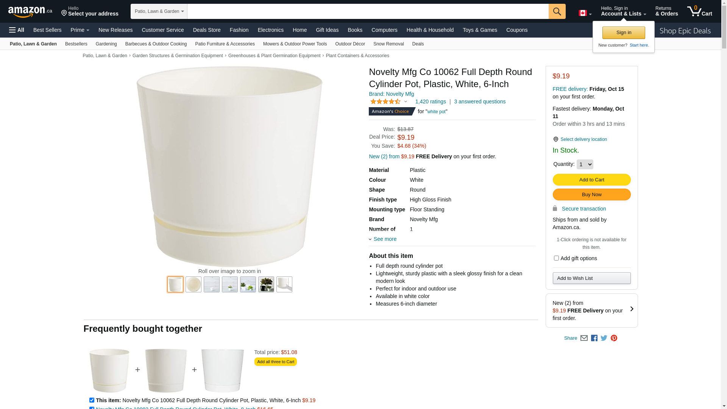Share the product on Pinterest
Screen dimensions: 727x409
pos(614,338)
